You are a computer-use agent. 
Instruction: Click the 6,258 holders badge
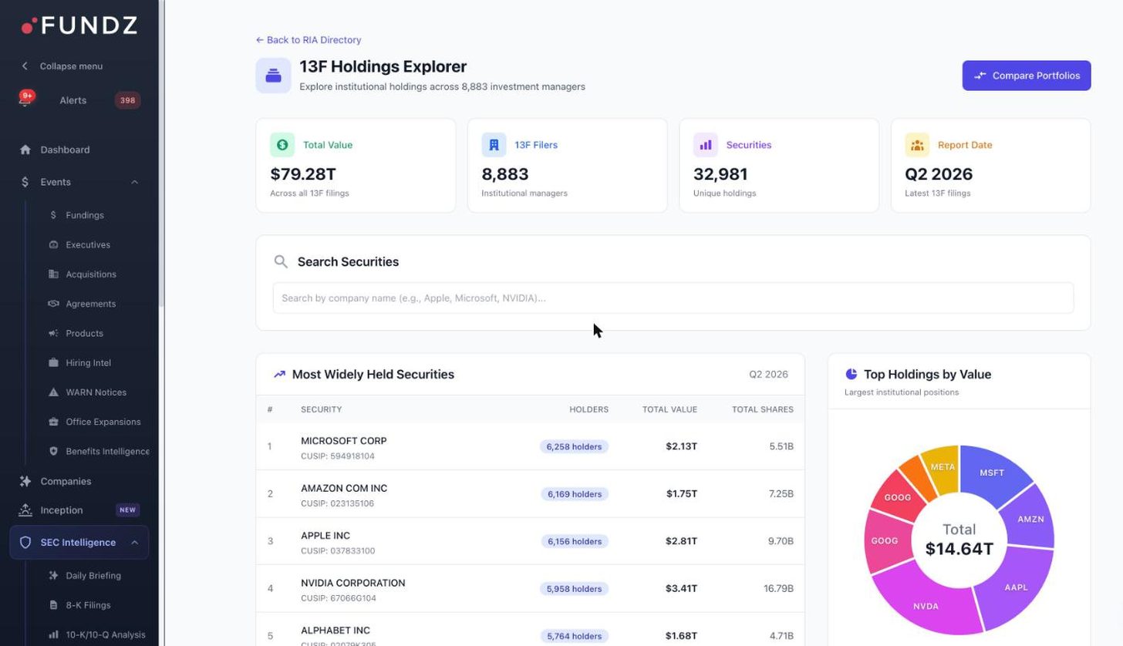[574, 446]
